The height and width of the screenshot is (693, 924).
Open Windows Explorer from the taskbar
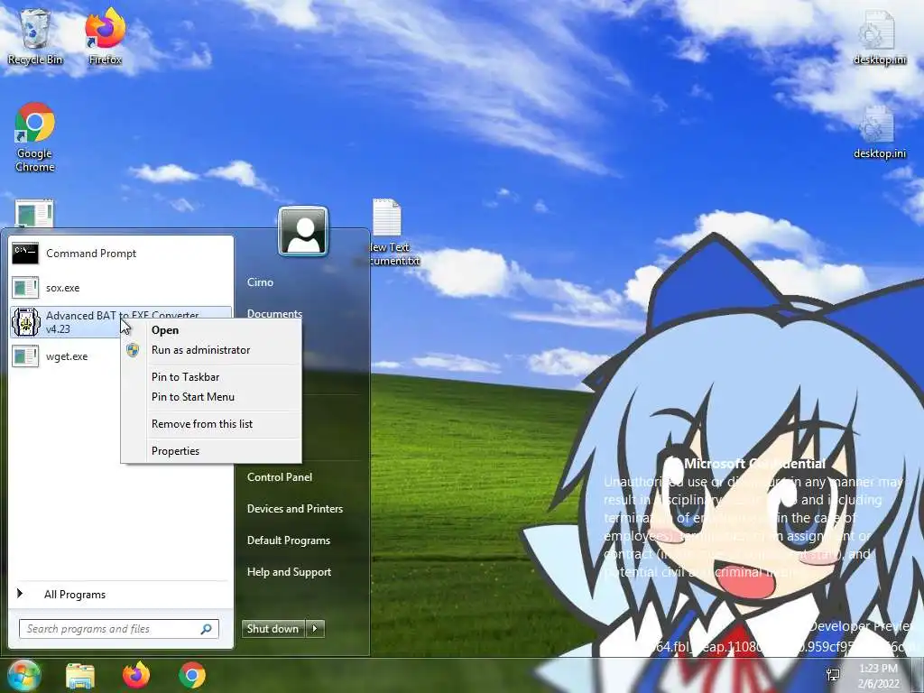click(x=80, y=675)
